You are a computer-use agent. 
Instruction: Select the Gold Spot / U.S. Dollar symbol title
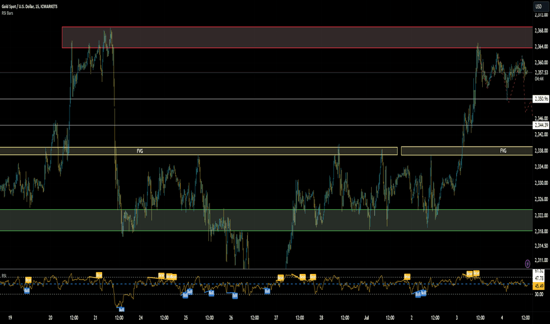tap(30, 6)
